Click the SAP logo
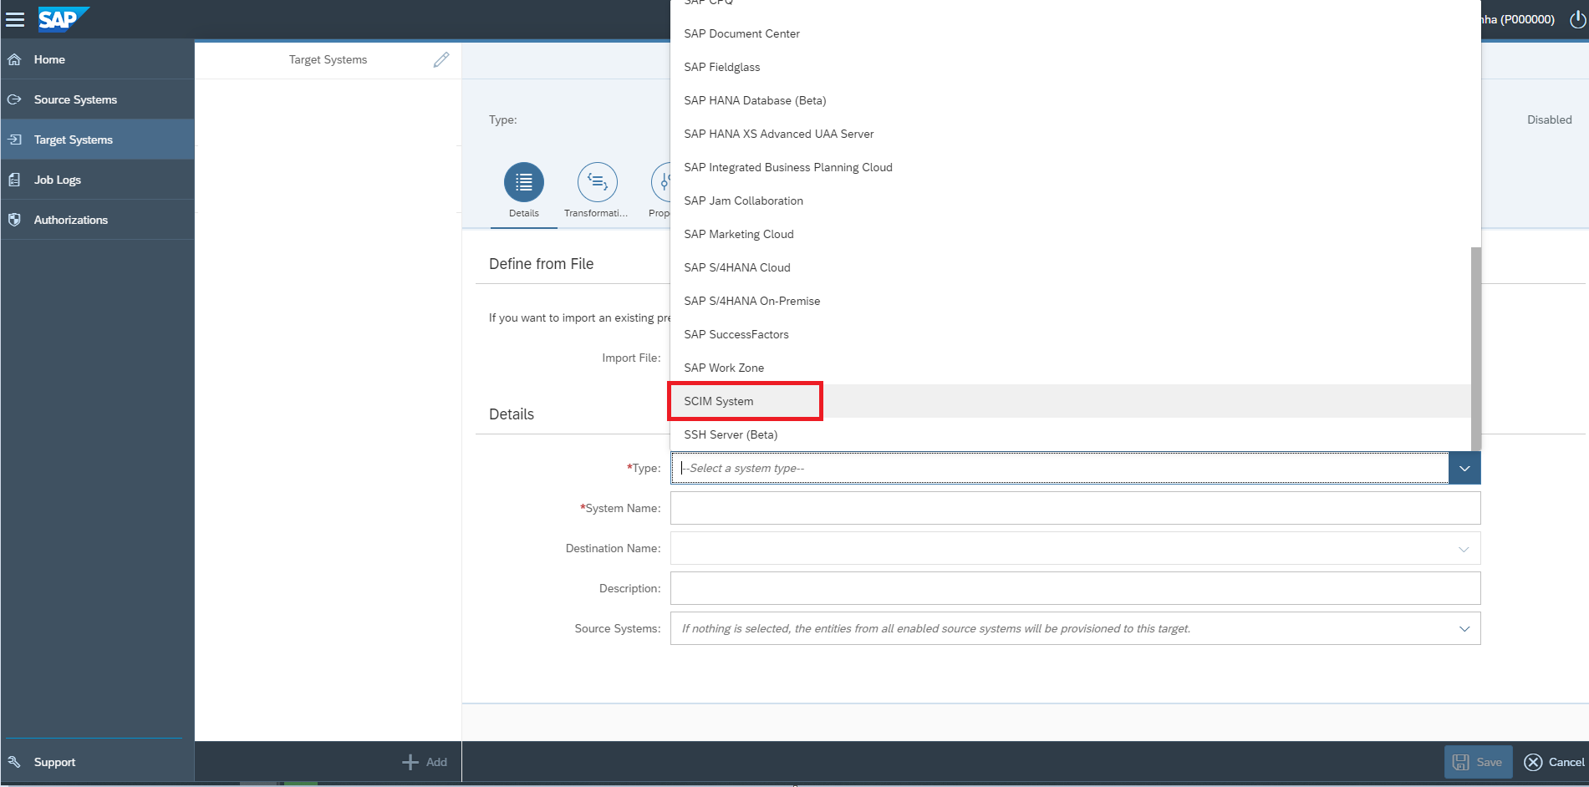The image size is (1589, 787). click(64, 19)
